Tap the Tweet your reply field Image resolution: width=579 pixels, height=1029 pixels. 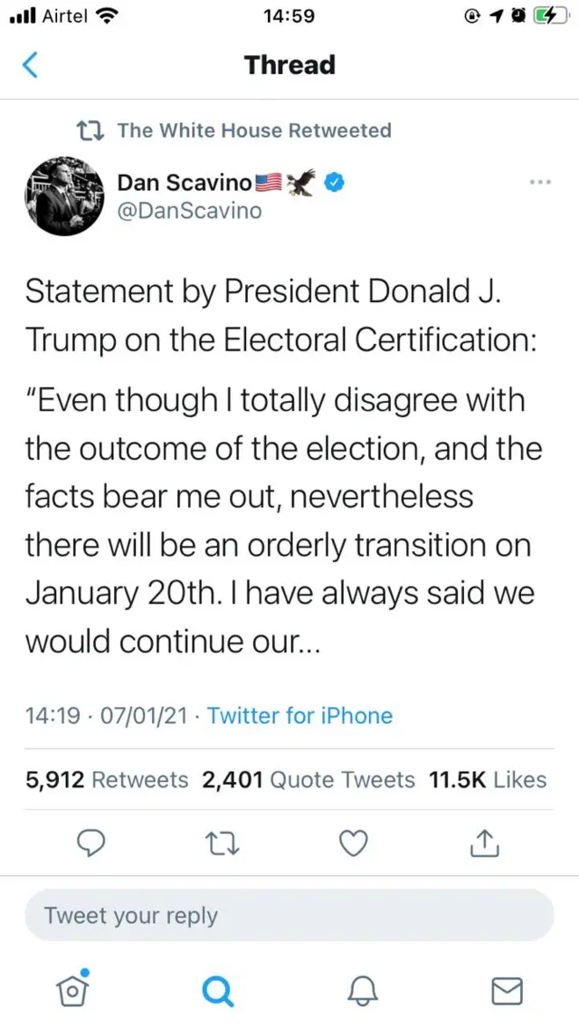tap(289, 915)
